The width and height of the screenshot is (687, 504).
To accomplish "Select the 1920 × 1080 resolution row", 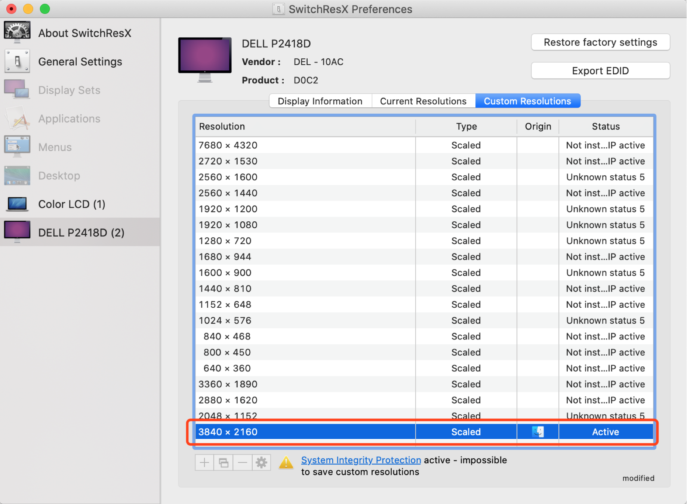I will [424, 225].
